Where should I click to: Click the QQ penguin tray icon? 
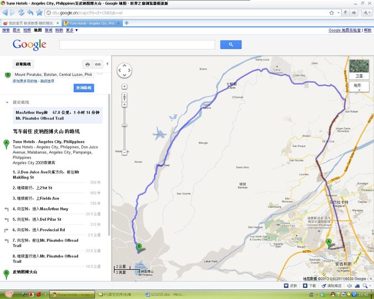pos(333,295)
